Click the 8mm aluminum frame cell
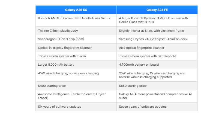This screenshot has width=207, height=115. coord(157,31)
